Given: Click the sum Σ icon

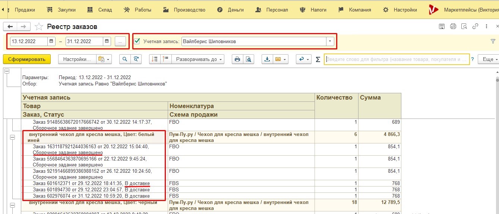Looking at the screenshot, I should [x=318, y=59].
